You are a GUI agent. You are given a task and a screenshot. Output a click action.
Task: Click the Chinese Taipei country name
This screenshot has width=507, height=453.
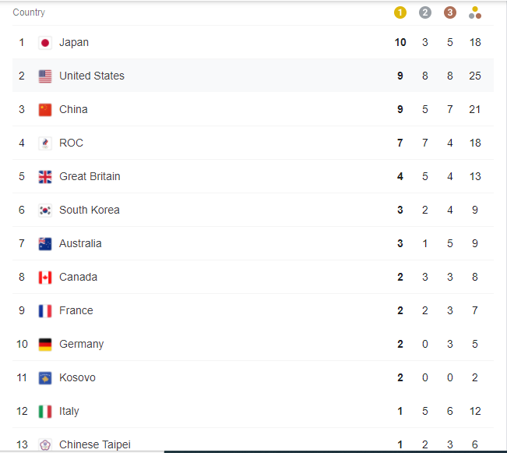[95, 444]
